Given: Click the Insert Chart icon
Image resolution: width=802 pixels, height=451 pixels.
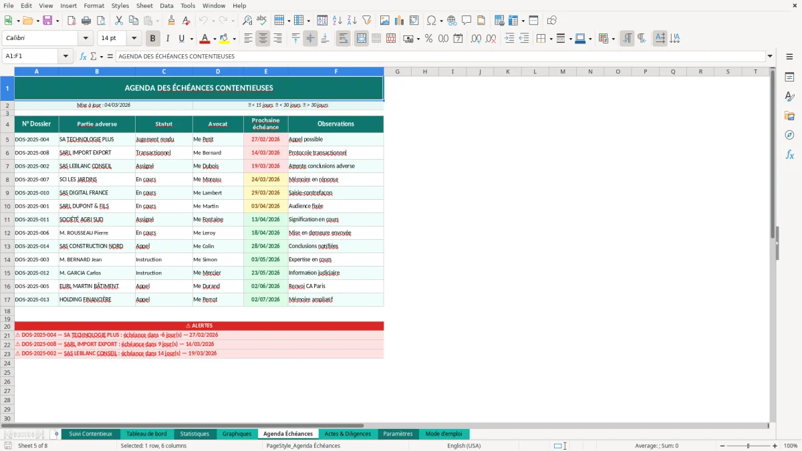Looking at the screenshot, I should [x=400, y=21].
